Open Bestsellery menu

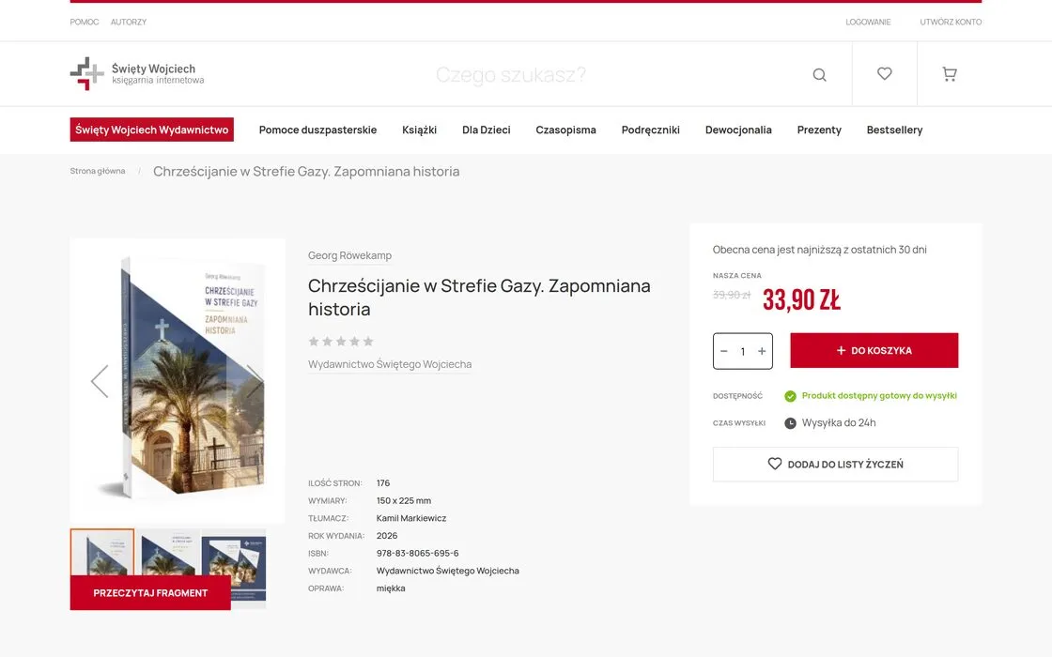tap(894, 130)
